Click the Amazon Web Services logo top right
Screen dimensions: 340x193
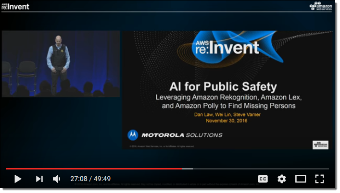tap(321, 6)
